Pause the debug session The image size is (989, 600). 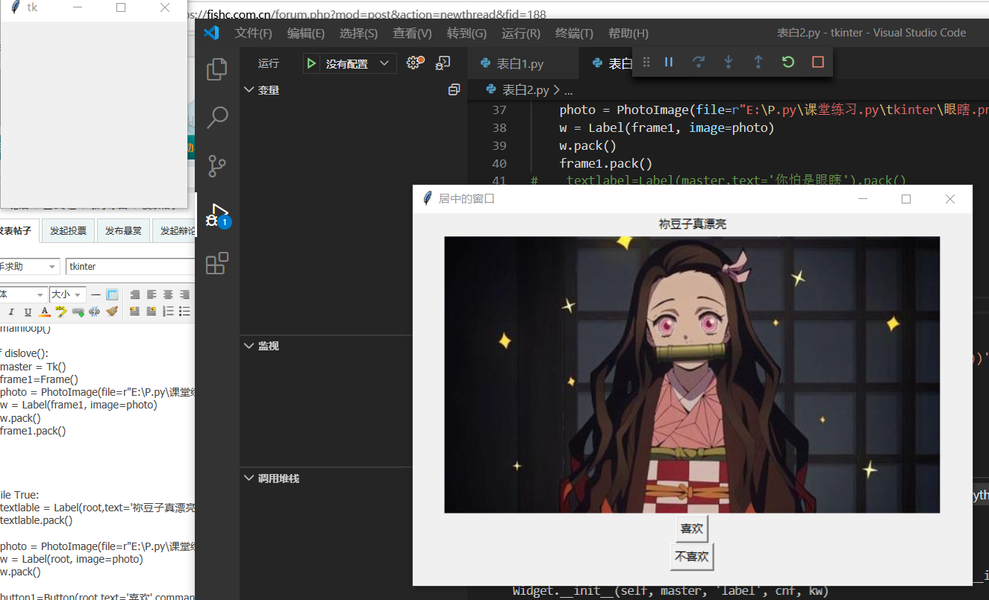[669, 63]
